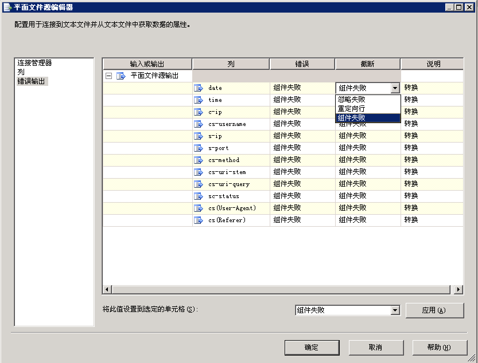Screen dimensions: 478x363
Task: Click 转换 description in date row
Action: (411, 88)
